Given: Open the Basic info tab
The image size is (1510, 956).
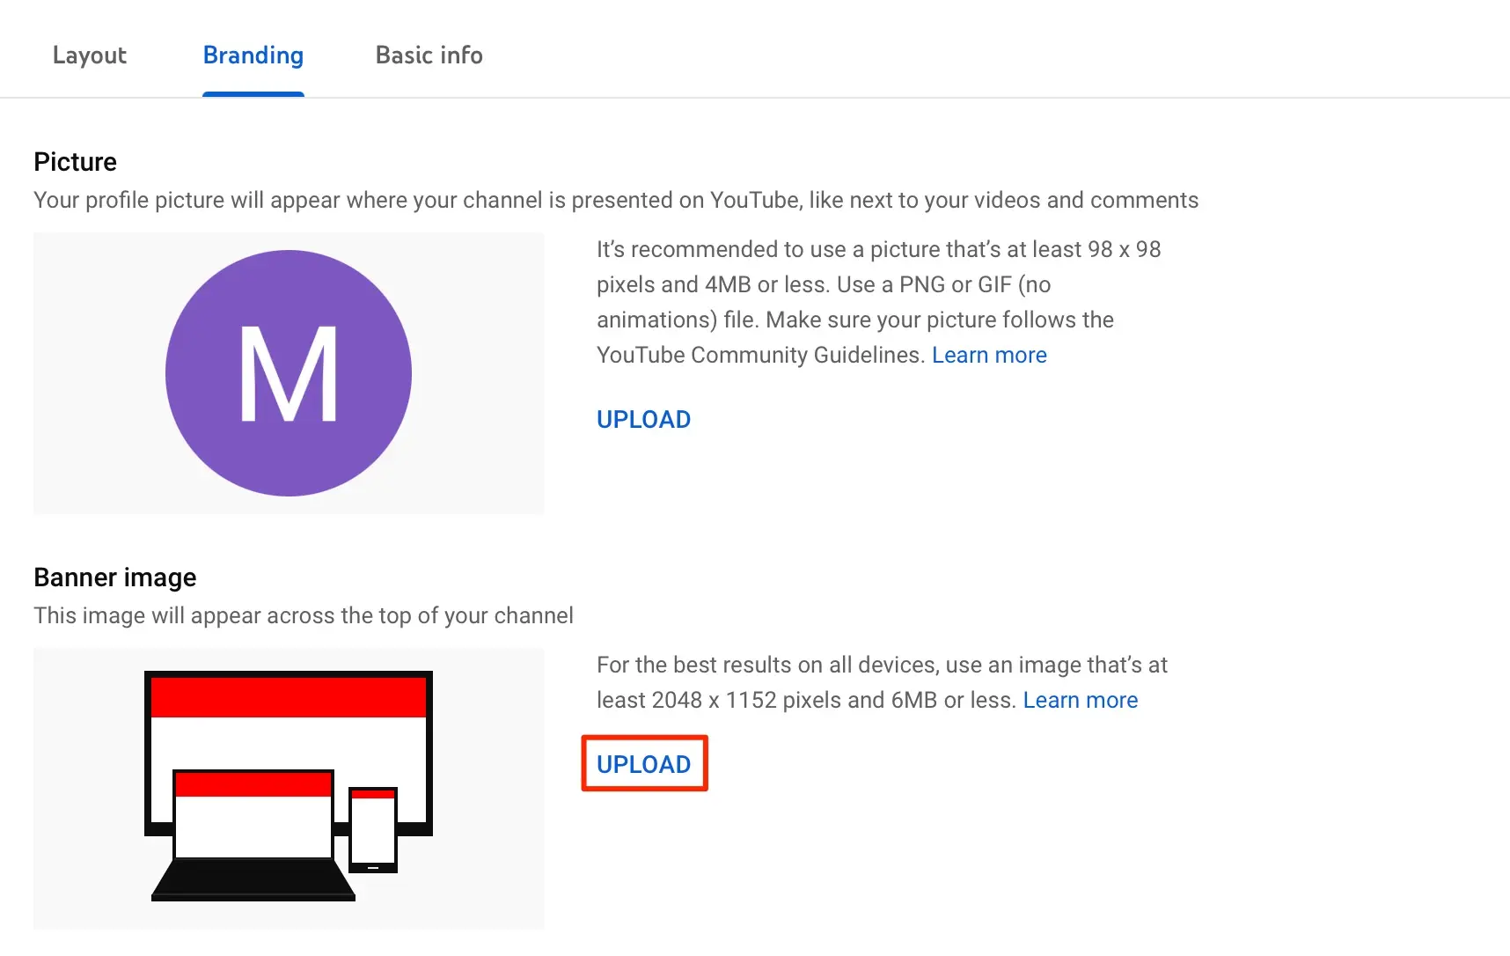Looking at the screenshot, I should pos(429,55).
